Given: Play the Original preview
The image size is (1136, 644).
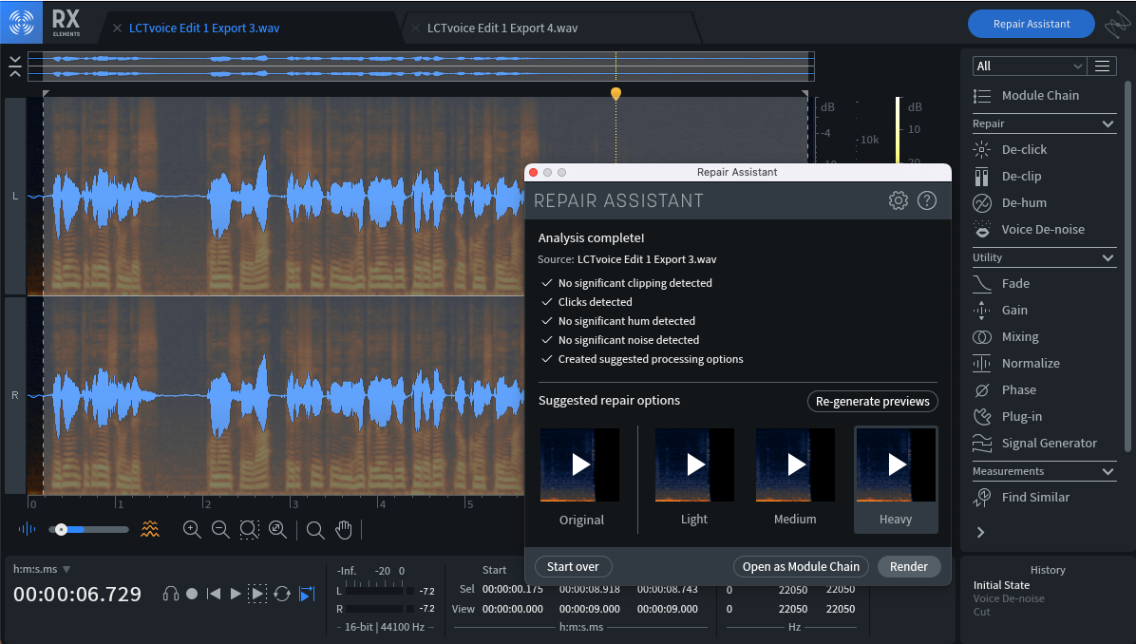Looking at the screenshot, I should click(x=580, y=464).
